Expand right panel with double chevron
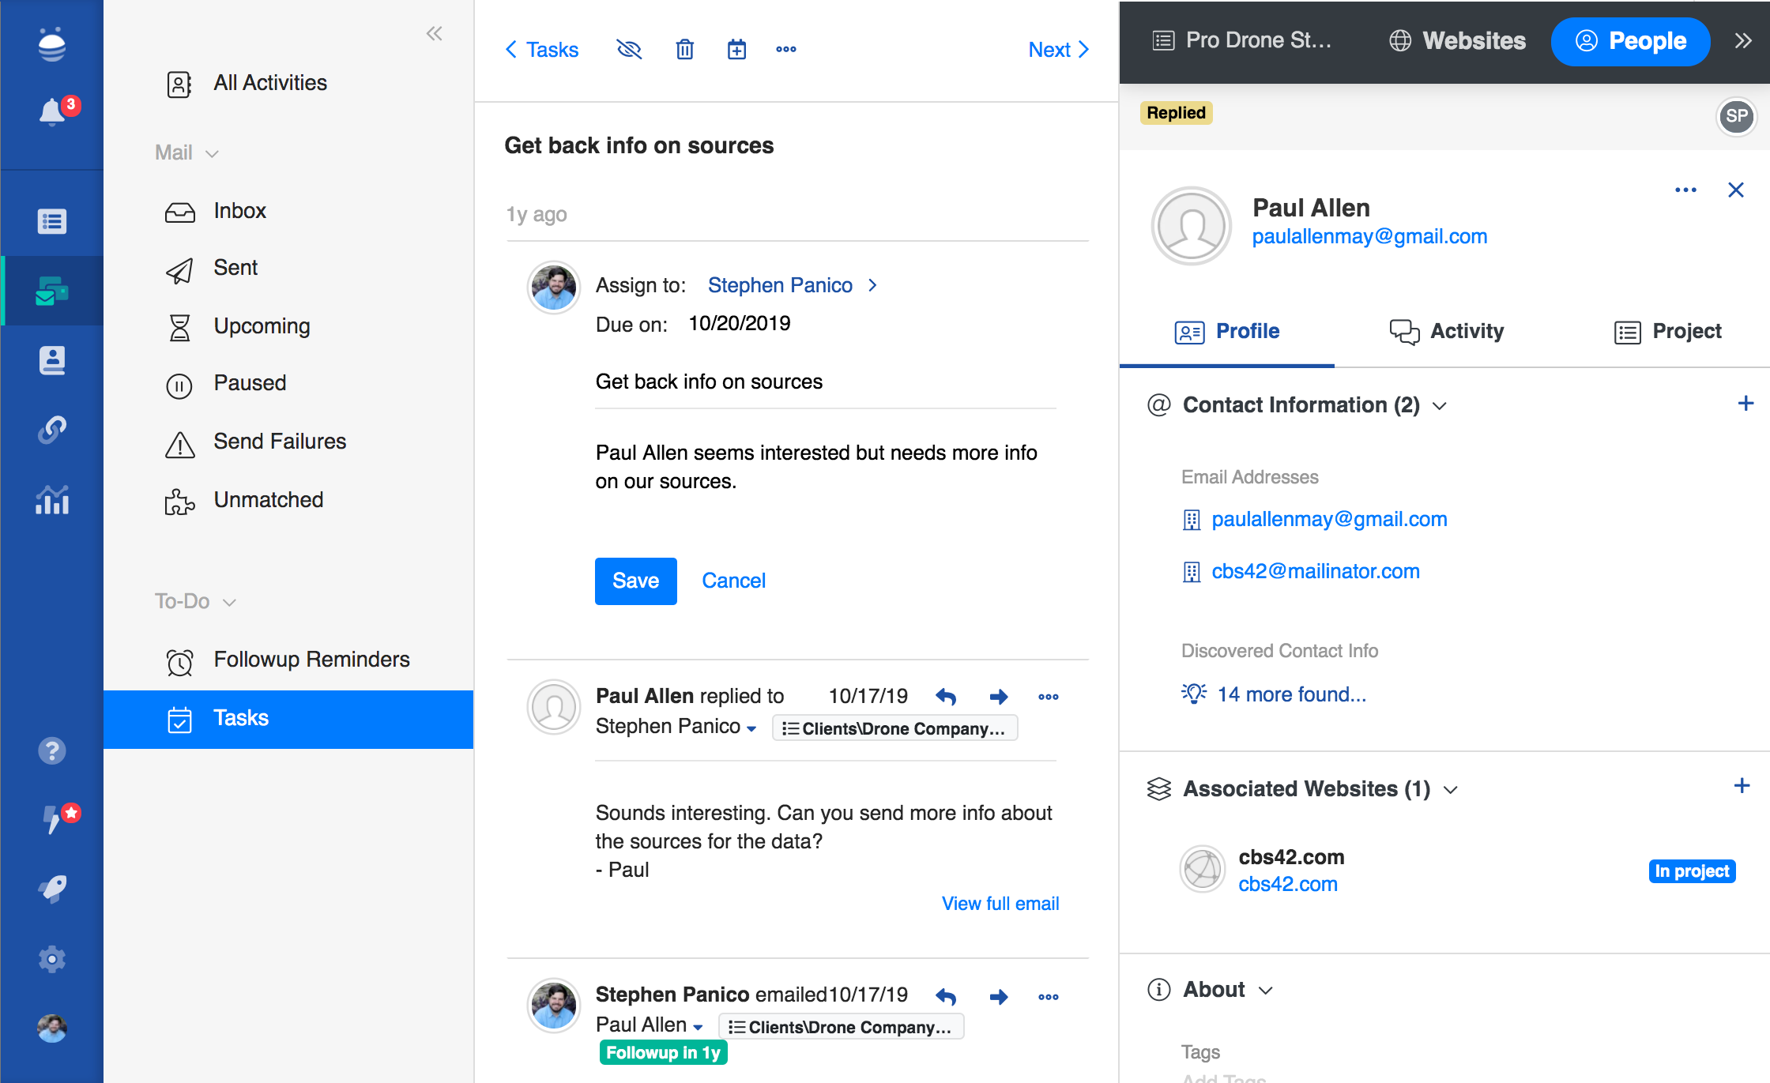This screenshot has height=1083, width=1770. click(x=1743, y=41)
